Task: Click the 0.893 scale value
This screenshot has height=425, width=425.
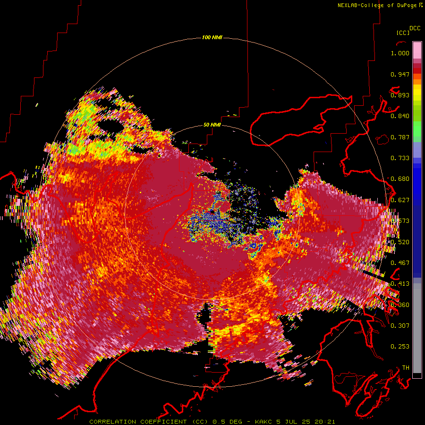Action: (400, 95)
